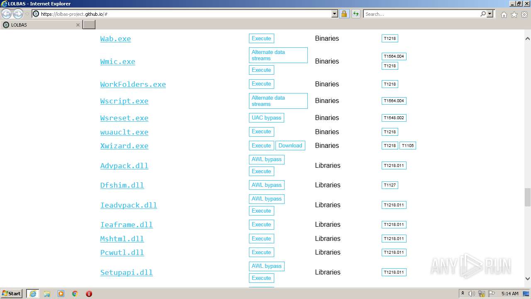Click Alternate data streams tag for Wscript.exe
Screen dimensions: 531x299
[278, 101]
